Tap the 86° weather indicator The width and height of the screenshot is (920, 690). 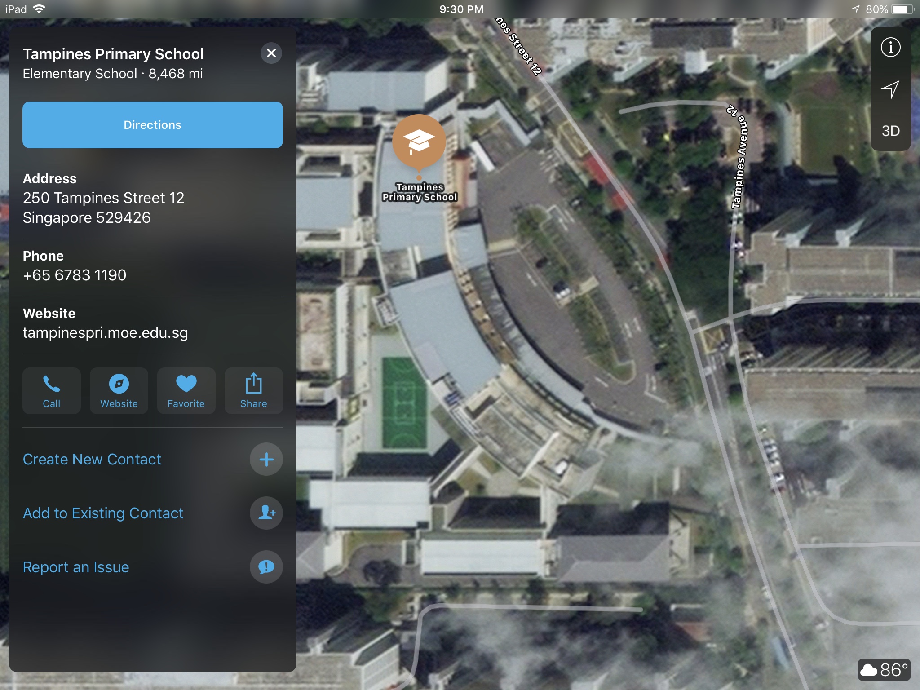[884, 670]
